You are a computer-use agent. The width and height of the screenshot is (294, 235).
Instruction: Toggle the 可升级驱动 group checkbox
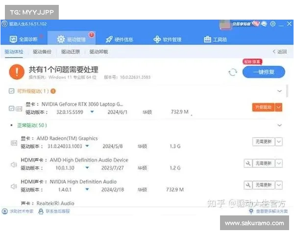(x=11, y=91)
